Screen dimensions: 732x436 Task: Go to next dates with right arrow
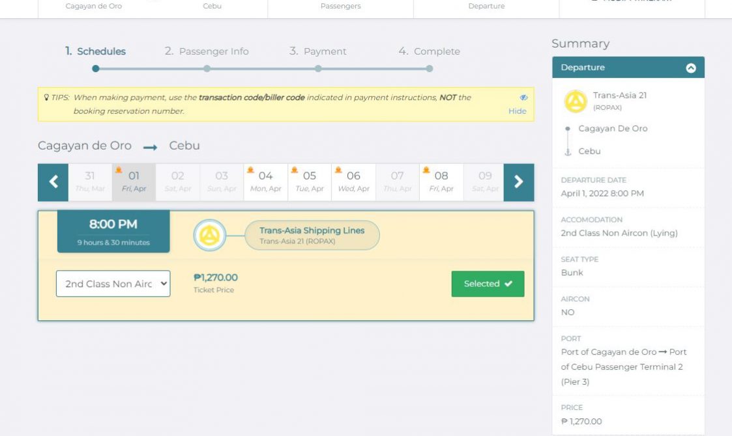coord(519,182)
